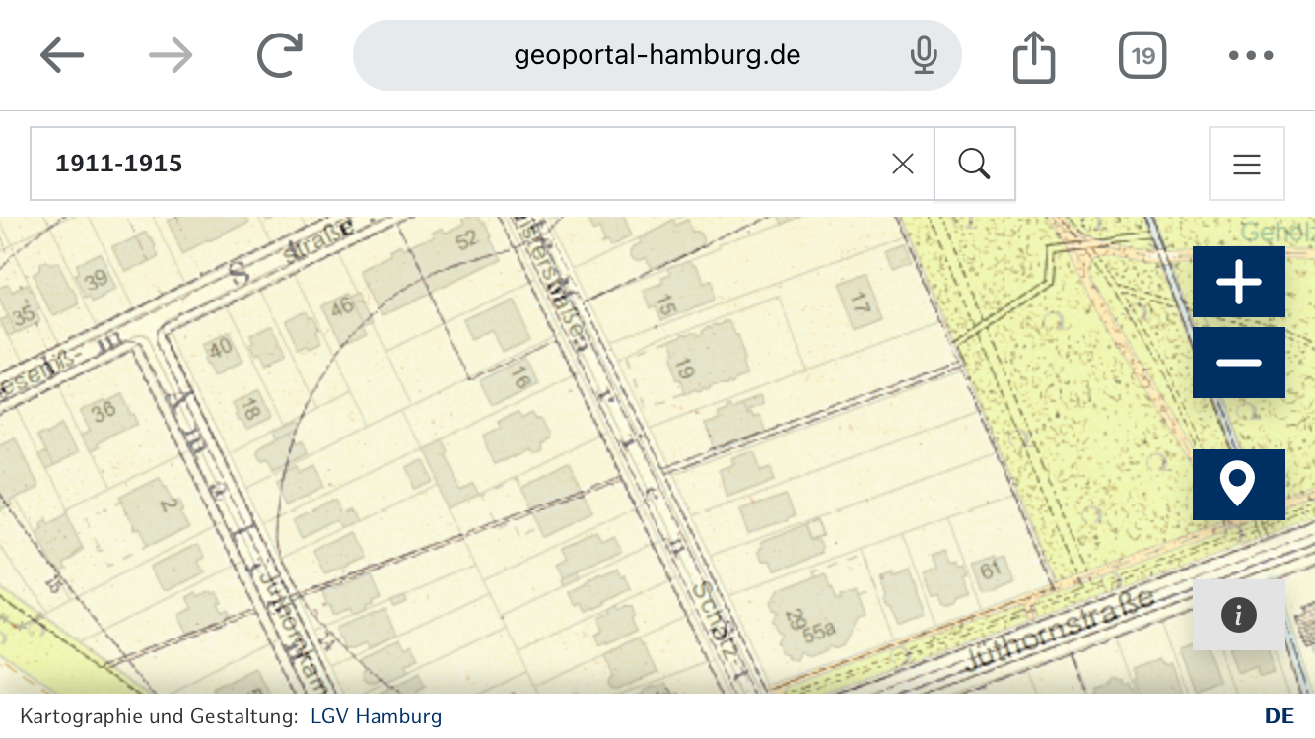The image size is (1315, 739).
Task: Tap the building numbered 61
Action: [990, 571]
